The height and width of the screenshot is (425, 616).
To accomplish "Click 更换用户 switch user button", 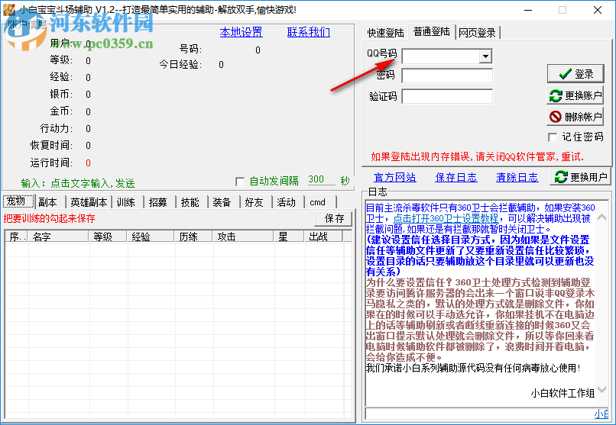I will click(580, 177).
